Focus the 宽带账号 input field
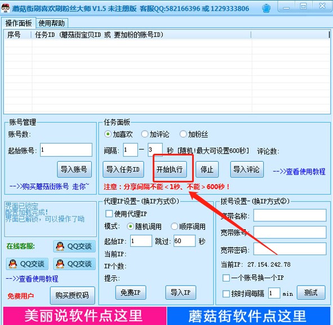 pos(290,232)
